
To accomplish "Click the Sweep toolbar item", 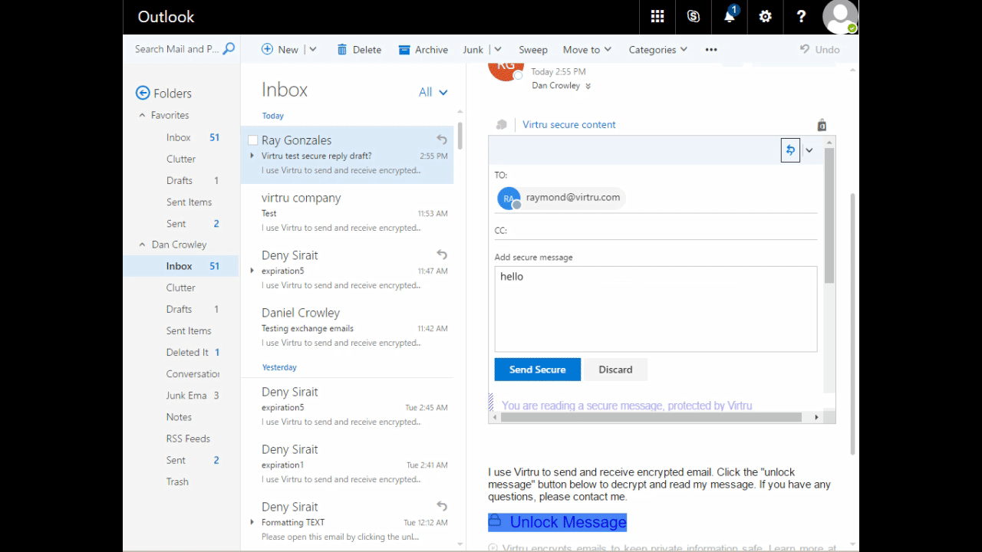I will coord(533,50).
